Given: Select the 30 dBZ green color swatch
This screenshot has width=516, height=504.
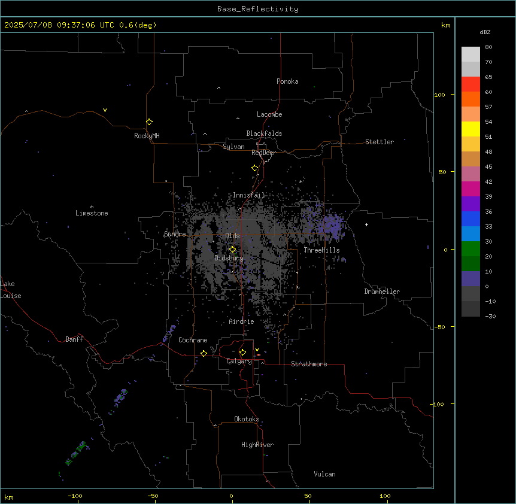Looking at the screenshot, I should 471,249.
